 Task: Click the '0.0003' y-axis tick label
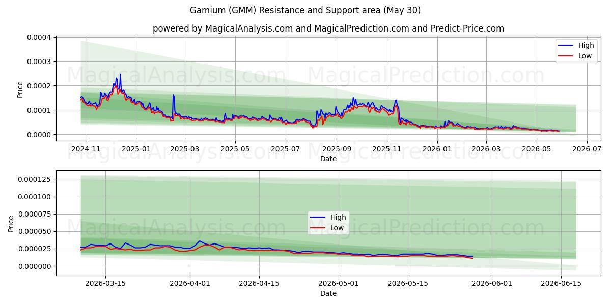(x=40, y=62)
